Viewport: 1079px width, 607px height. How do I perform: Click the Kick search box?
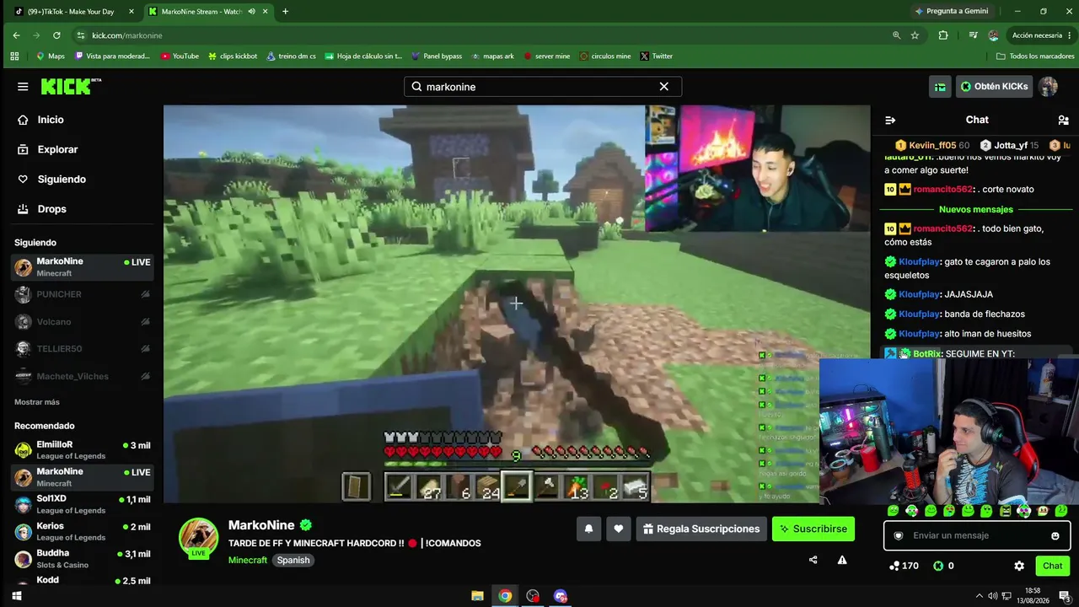[543, 87]
